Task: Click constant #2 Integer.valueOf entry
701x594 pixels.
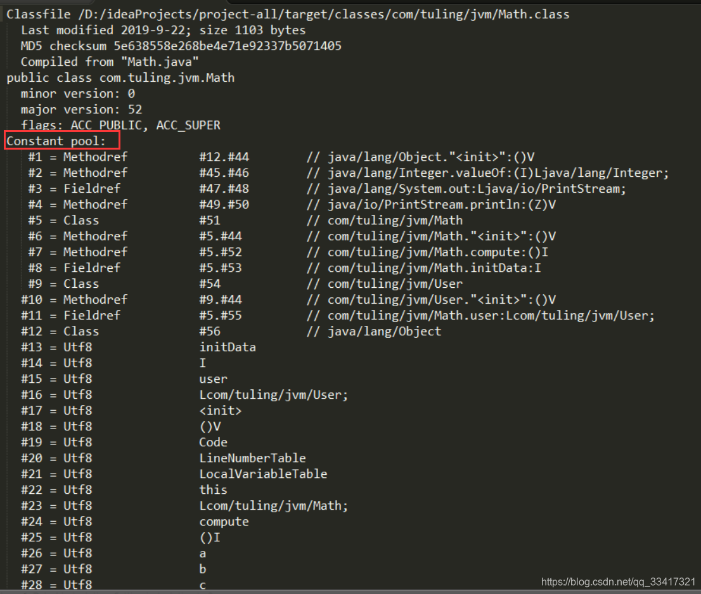Action: [x=348, y=173]
